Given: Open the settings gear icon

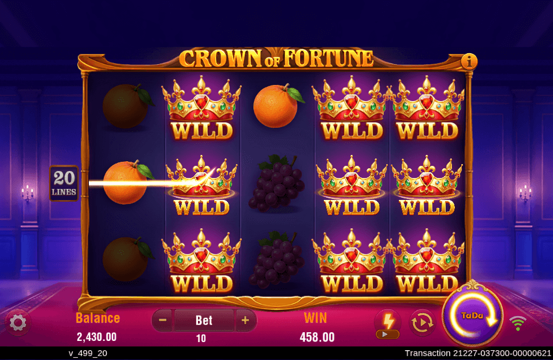Looking at the screenshot, I should point(18,322).
